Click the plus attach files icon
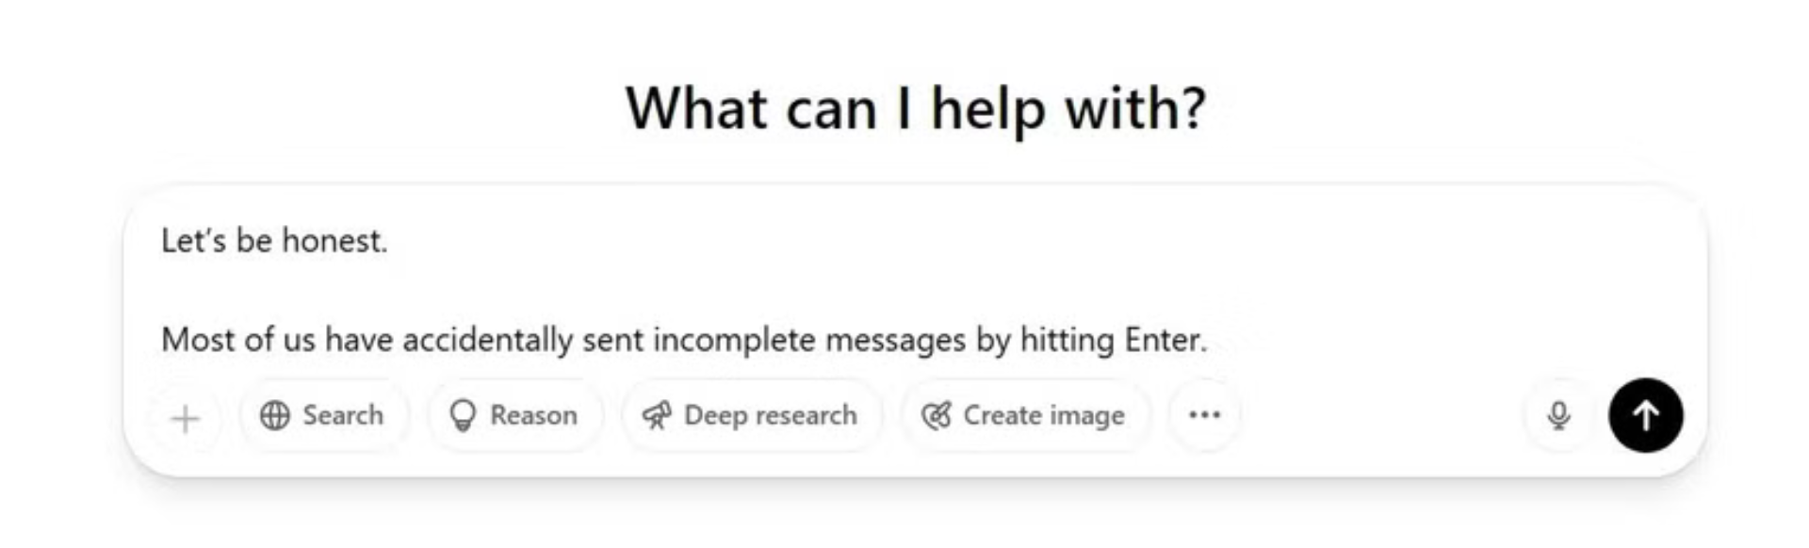This screenshot has width=1809, height=548. [x=186, y=418]
